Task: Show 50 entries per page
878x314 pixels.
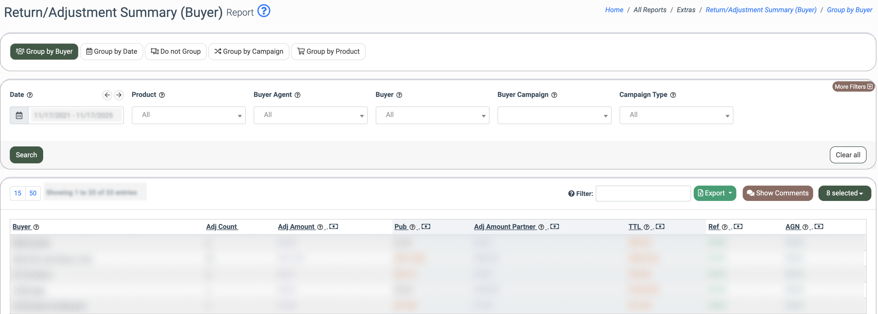Action: tap(33, 193)
